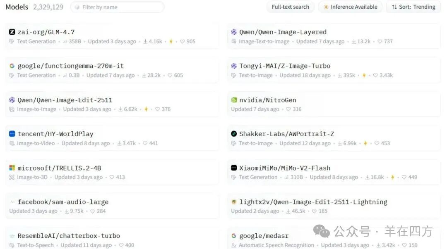Select facebook/sam-audio-large model card

pos(63,202)
